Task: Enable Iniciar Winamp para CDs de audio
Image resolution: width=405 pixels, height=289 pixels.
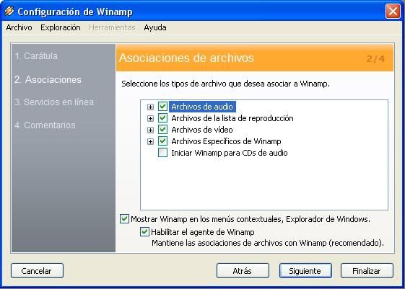Action: click(162, 153)
